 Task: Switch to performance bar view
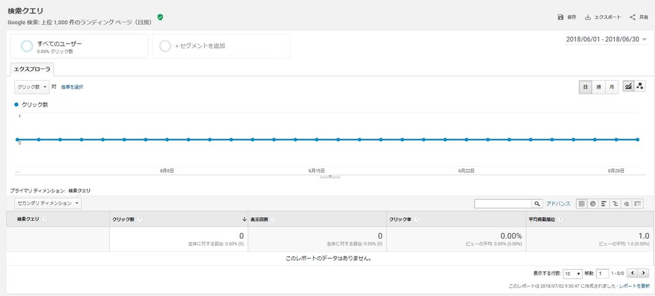pos(604,203)
